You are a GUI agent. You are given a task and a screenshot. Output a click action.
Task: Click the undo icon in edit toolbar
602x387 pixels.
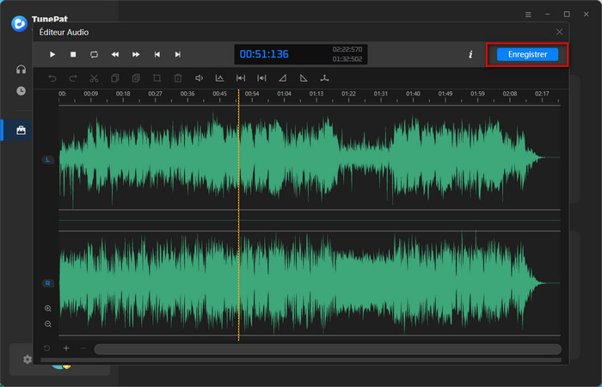(52, 78)
